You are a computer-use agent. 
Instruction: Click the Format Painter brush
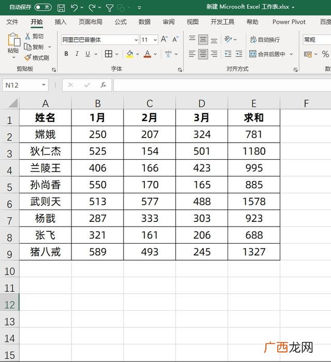coord(37,57)
